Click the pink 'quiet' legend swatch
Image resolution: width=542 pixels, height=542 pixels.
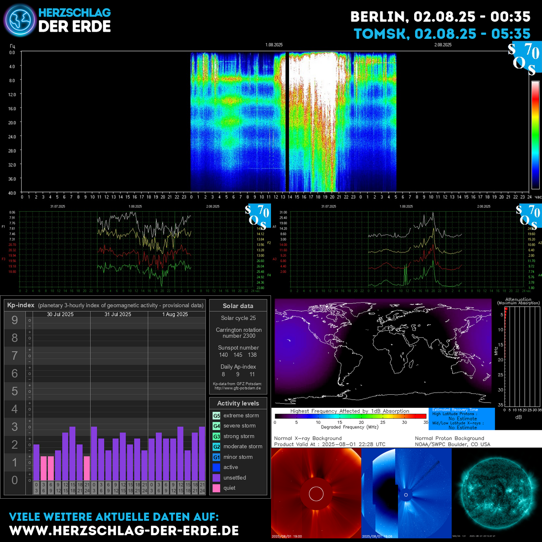[x=216, y=488]
